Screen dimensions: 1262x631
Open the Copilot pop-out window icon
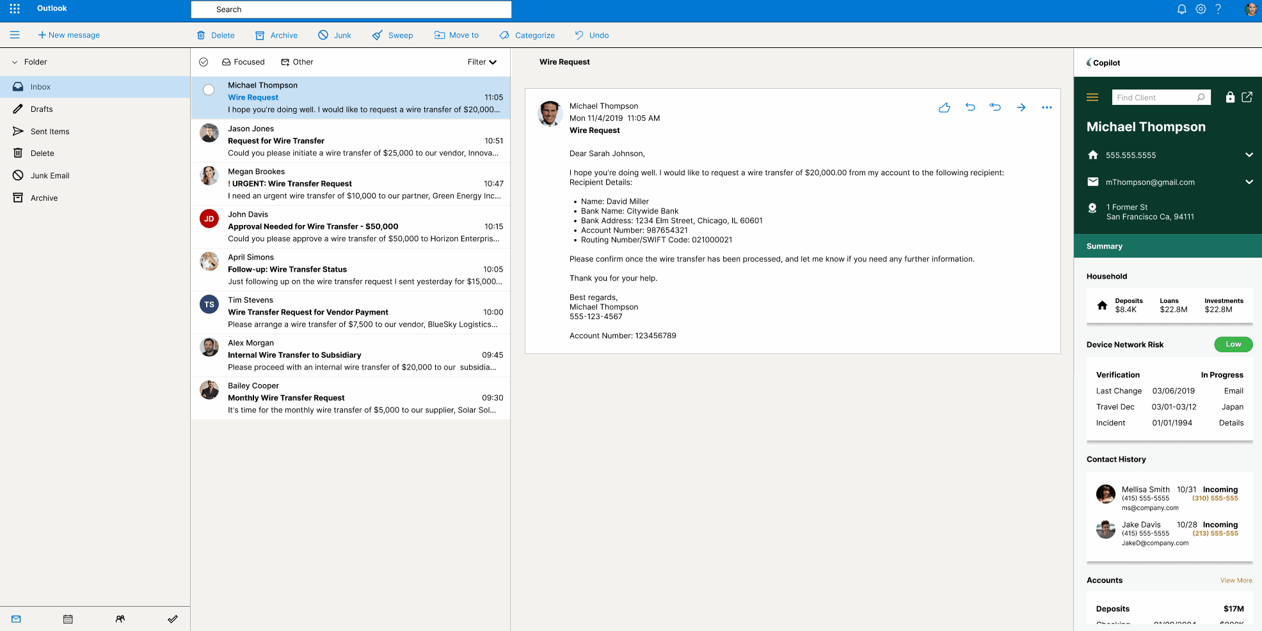point(1247,97)
